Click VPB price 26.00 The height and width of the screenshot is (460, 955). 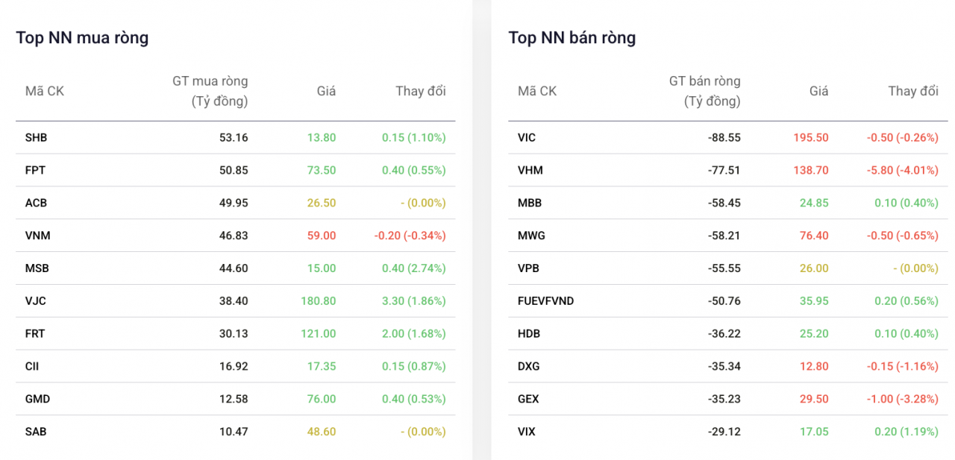coord(814,268)
